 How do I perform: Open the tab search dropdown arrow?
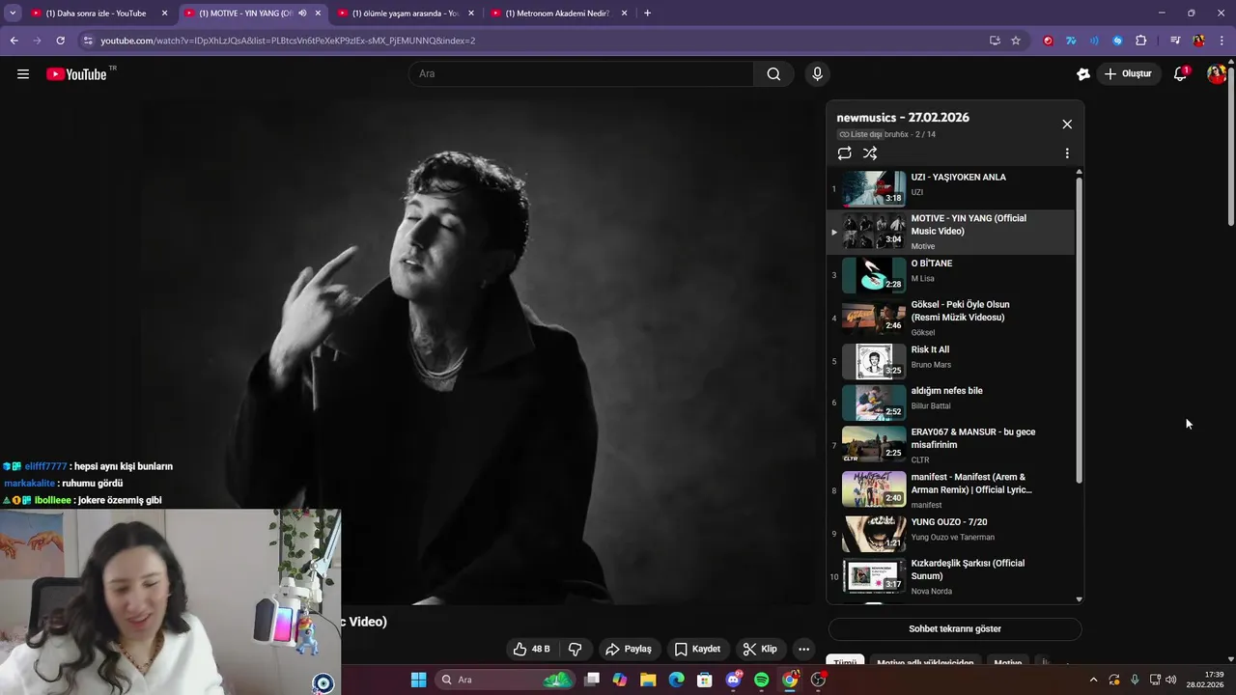click(13, 14)
